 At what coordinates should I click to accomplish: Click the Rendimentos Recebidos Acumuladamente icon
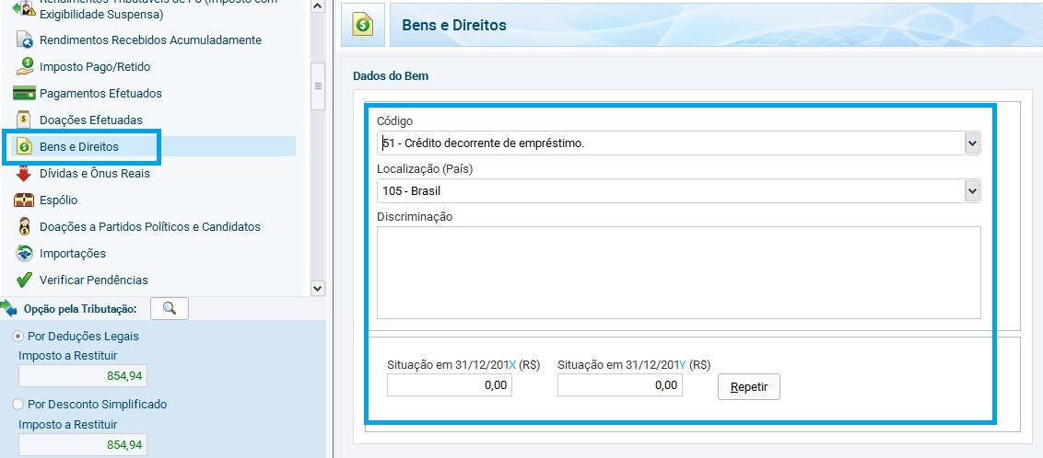pyautogui.click(x=24, y=40)
